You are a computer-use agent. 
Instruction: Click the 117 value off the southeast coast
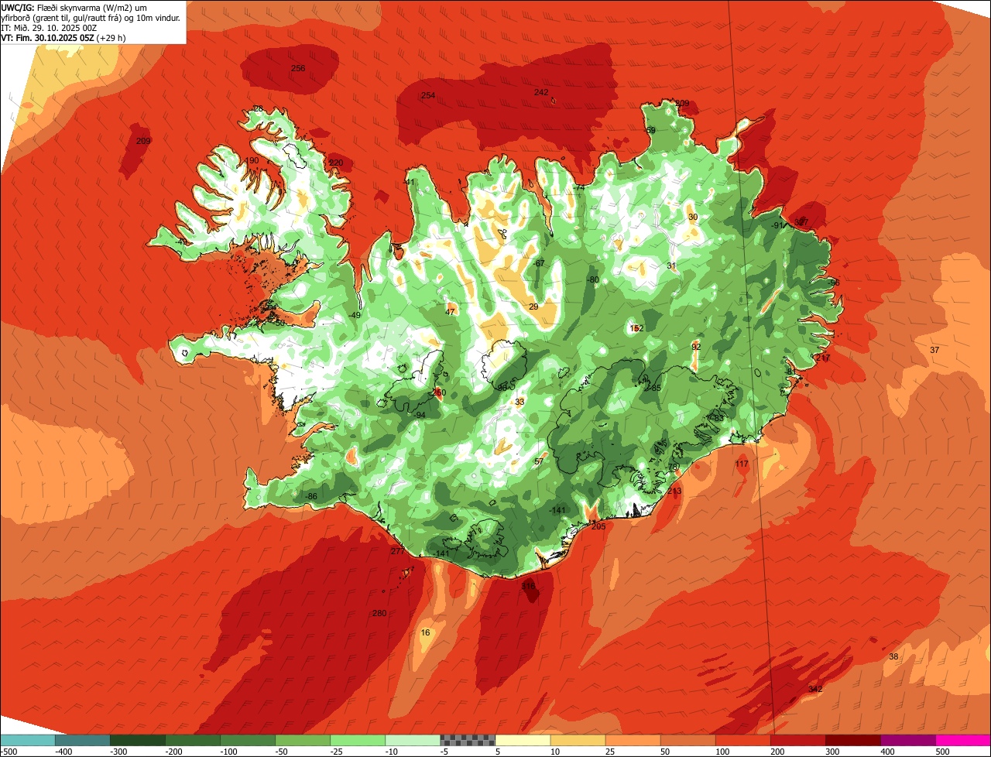point(742,464)
